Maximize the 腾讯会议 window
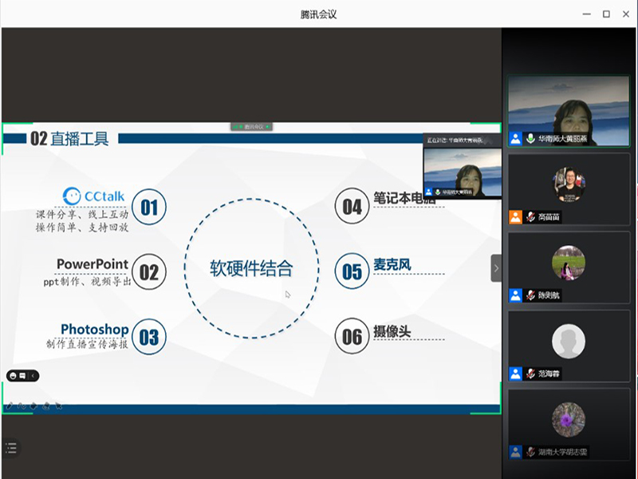Viewport: 638px width, 479px height. tap(606, 14)
